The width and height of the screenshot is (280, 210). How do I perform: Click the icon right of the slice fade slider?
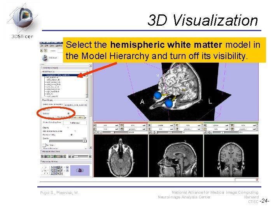(x=90, y=156)
